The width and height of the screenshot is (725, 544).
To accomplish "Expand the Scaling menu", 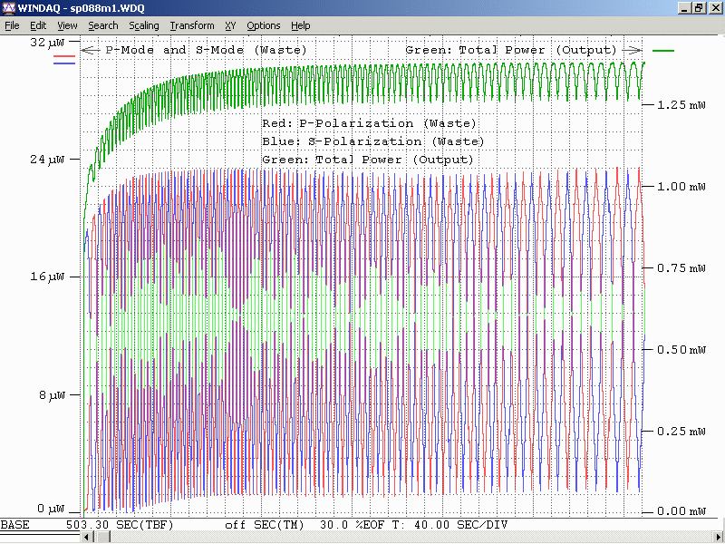I will [143, 25].
